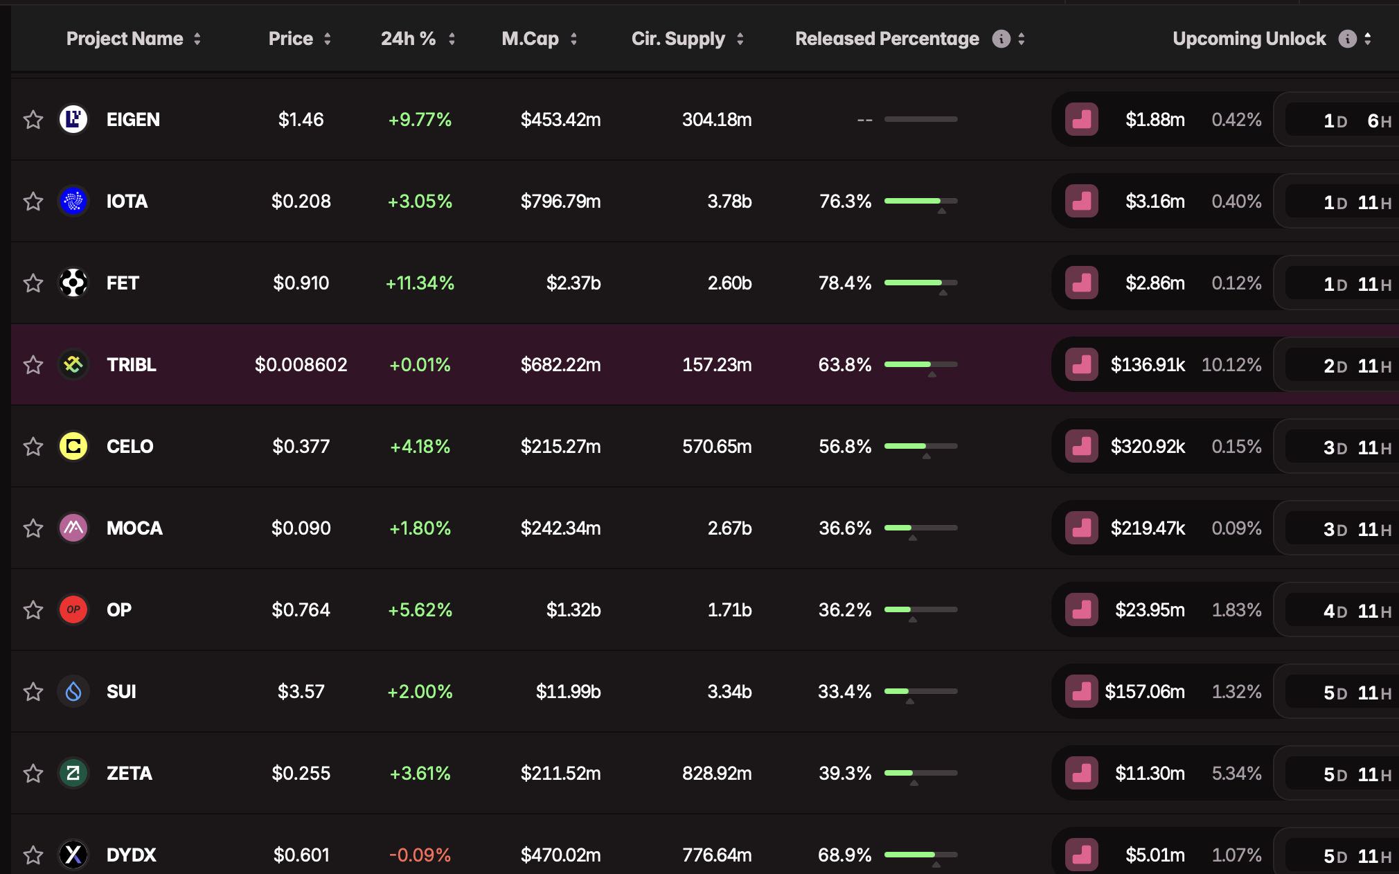Add TRIBL to the watchlist star
1399x874 pixels.
[33, 365]
